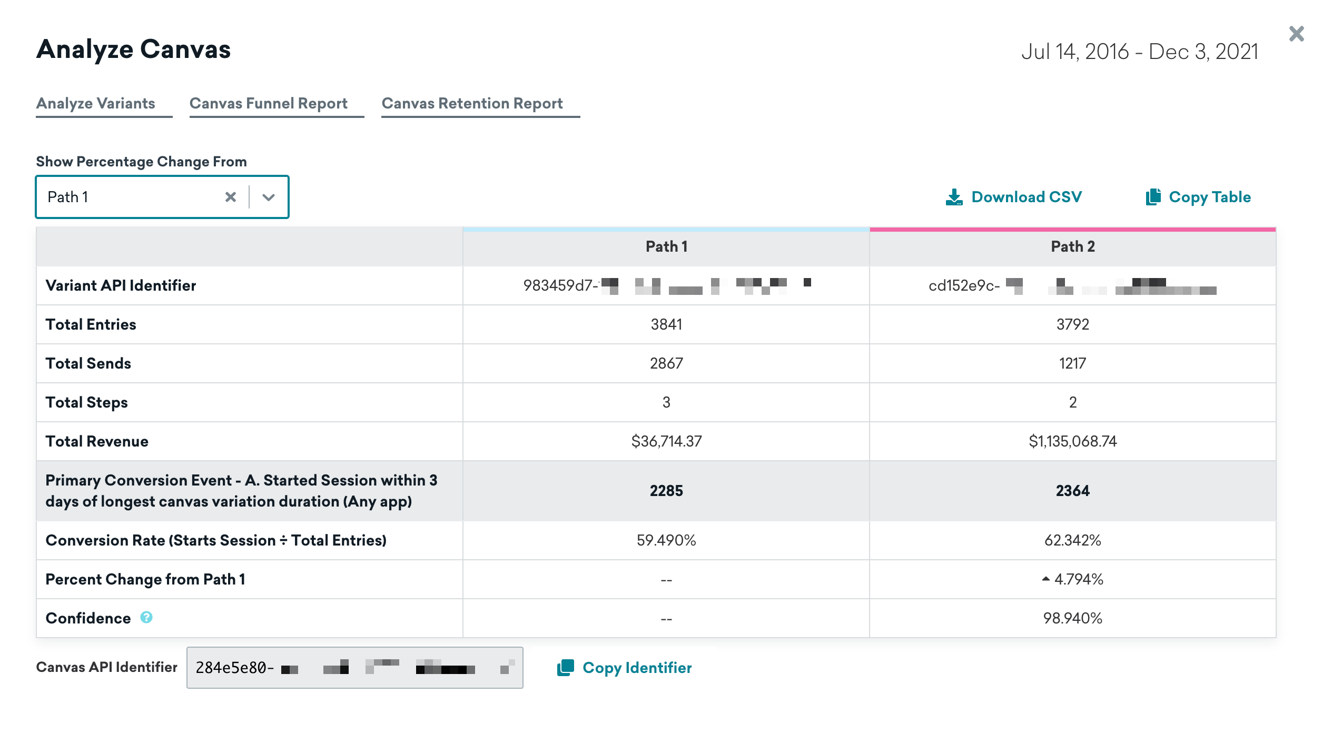Click the Download CSV arrow icon

(954, 197)
